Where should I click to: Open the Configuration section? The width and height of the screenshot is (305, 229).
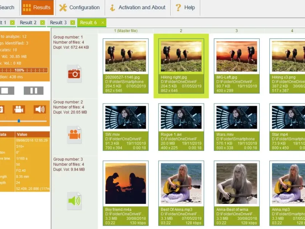point(80,7)
